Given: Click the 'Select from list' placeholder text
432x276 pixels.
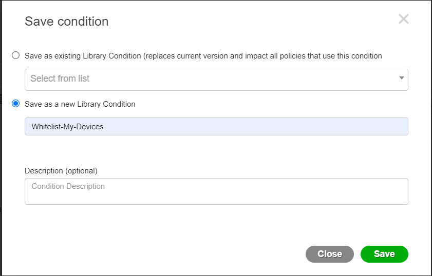Looking at the screenshot, I should pos(60,78).
